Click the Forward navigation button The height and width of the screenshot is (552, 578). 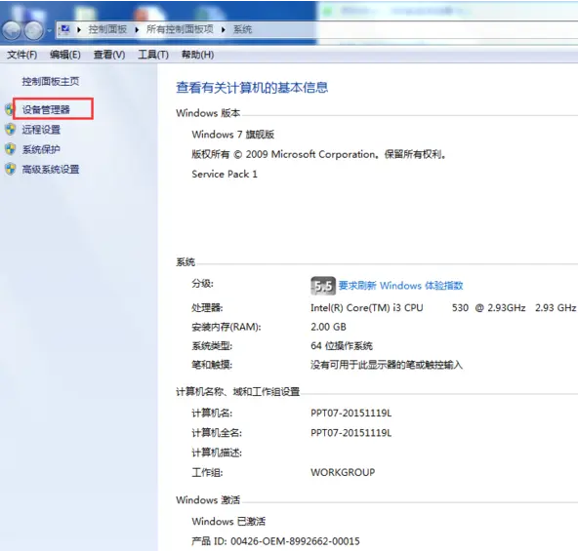(33, 30)
